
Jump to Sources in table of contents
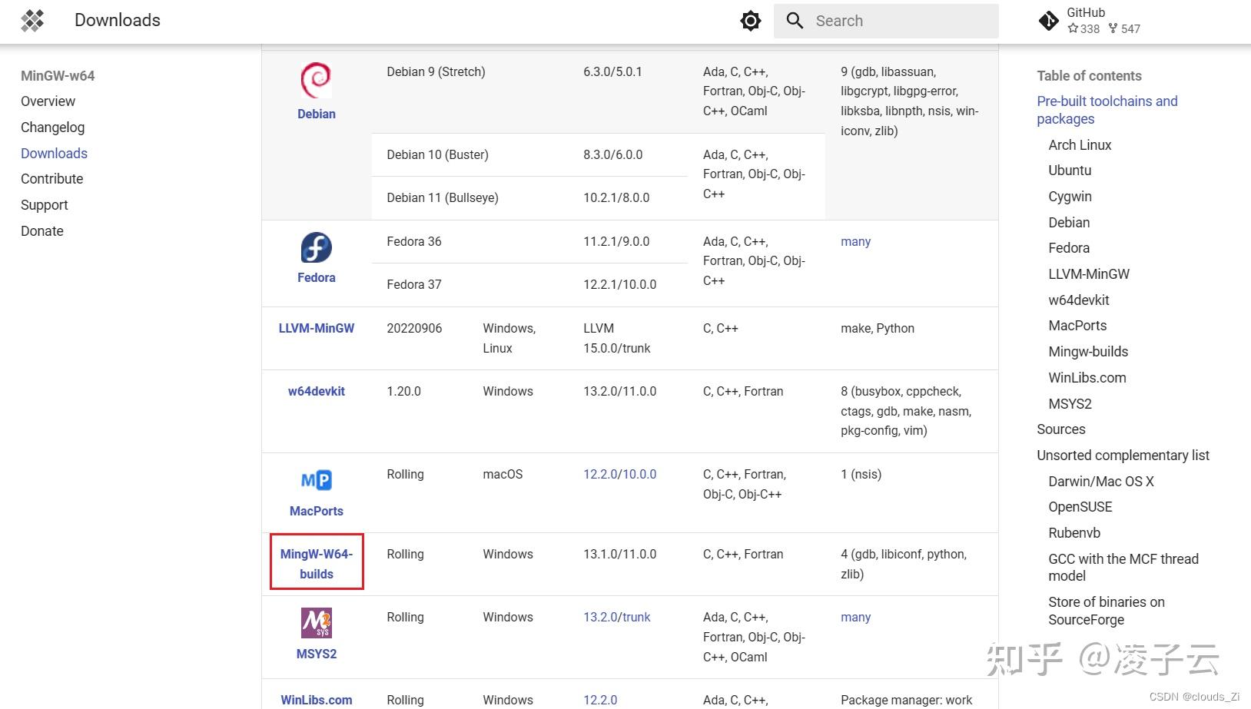[1061, 429]
